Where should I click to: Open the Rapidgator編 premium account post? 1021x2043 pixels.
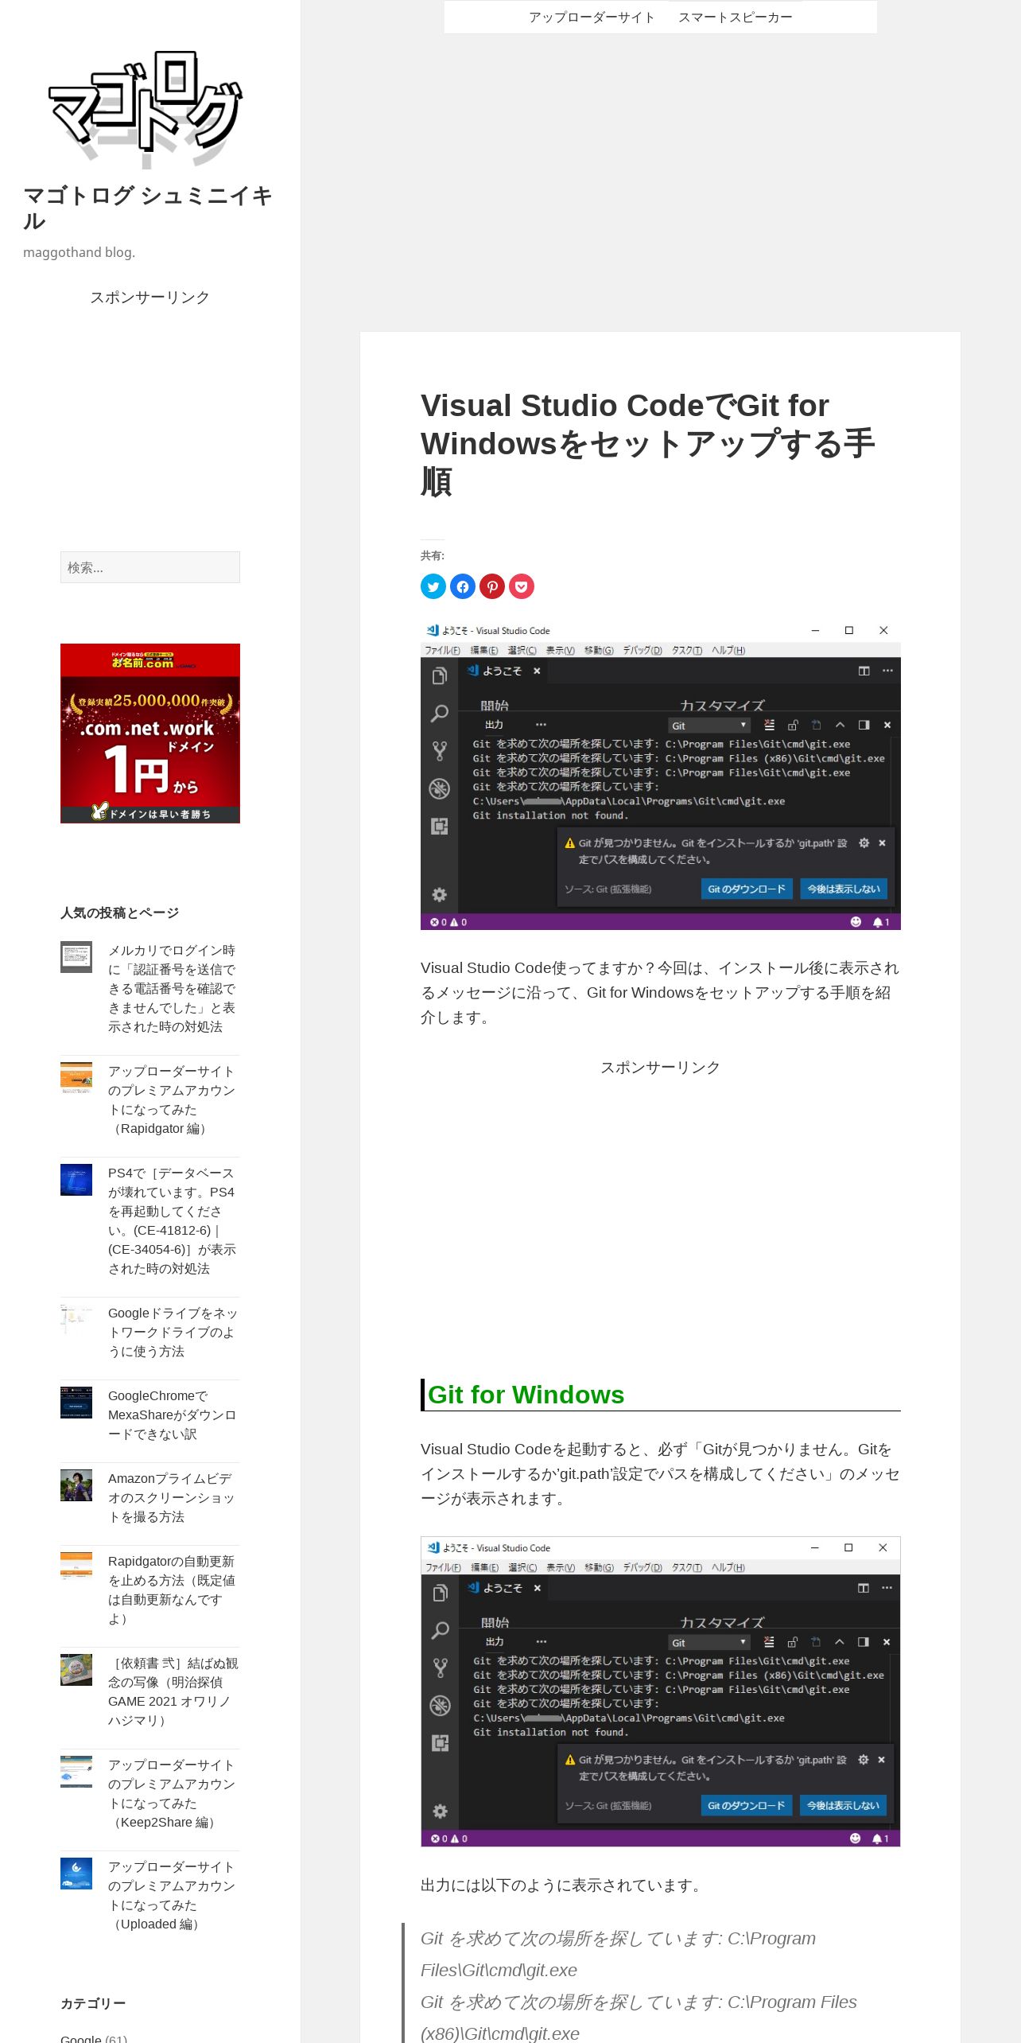point(172,1100)
